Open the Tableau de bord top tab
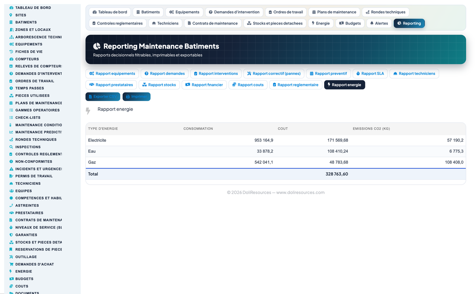 pos(110,12)
